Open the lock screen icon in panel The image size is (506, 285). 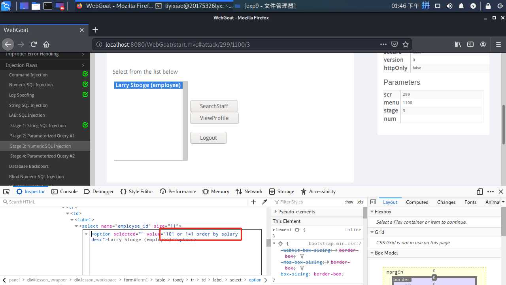(x=488, y=6)
